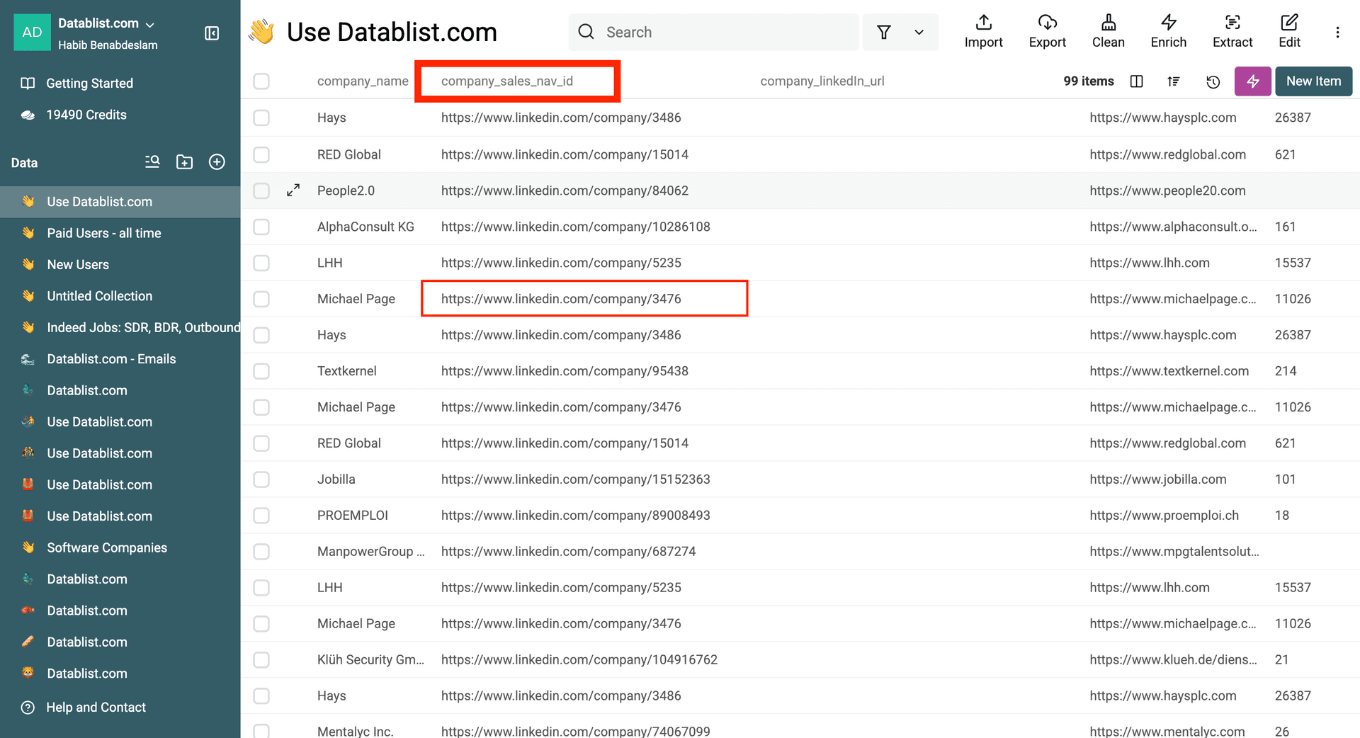This screenshot has height=738, width=1360.
Task: Open the version history icon
Action: tap(1213, 81)
